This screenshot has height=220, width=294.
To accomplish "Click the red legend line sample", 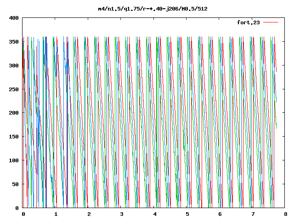I will click(x=271, y=22).
